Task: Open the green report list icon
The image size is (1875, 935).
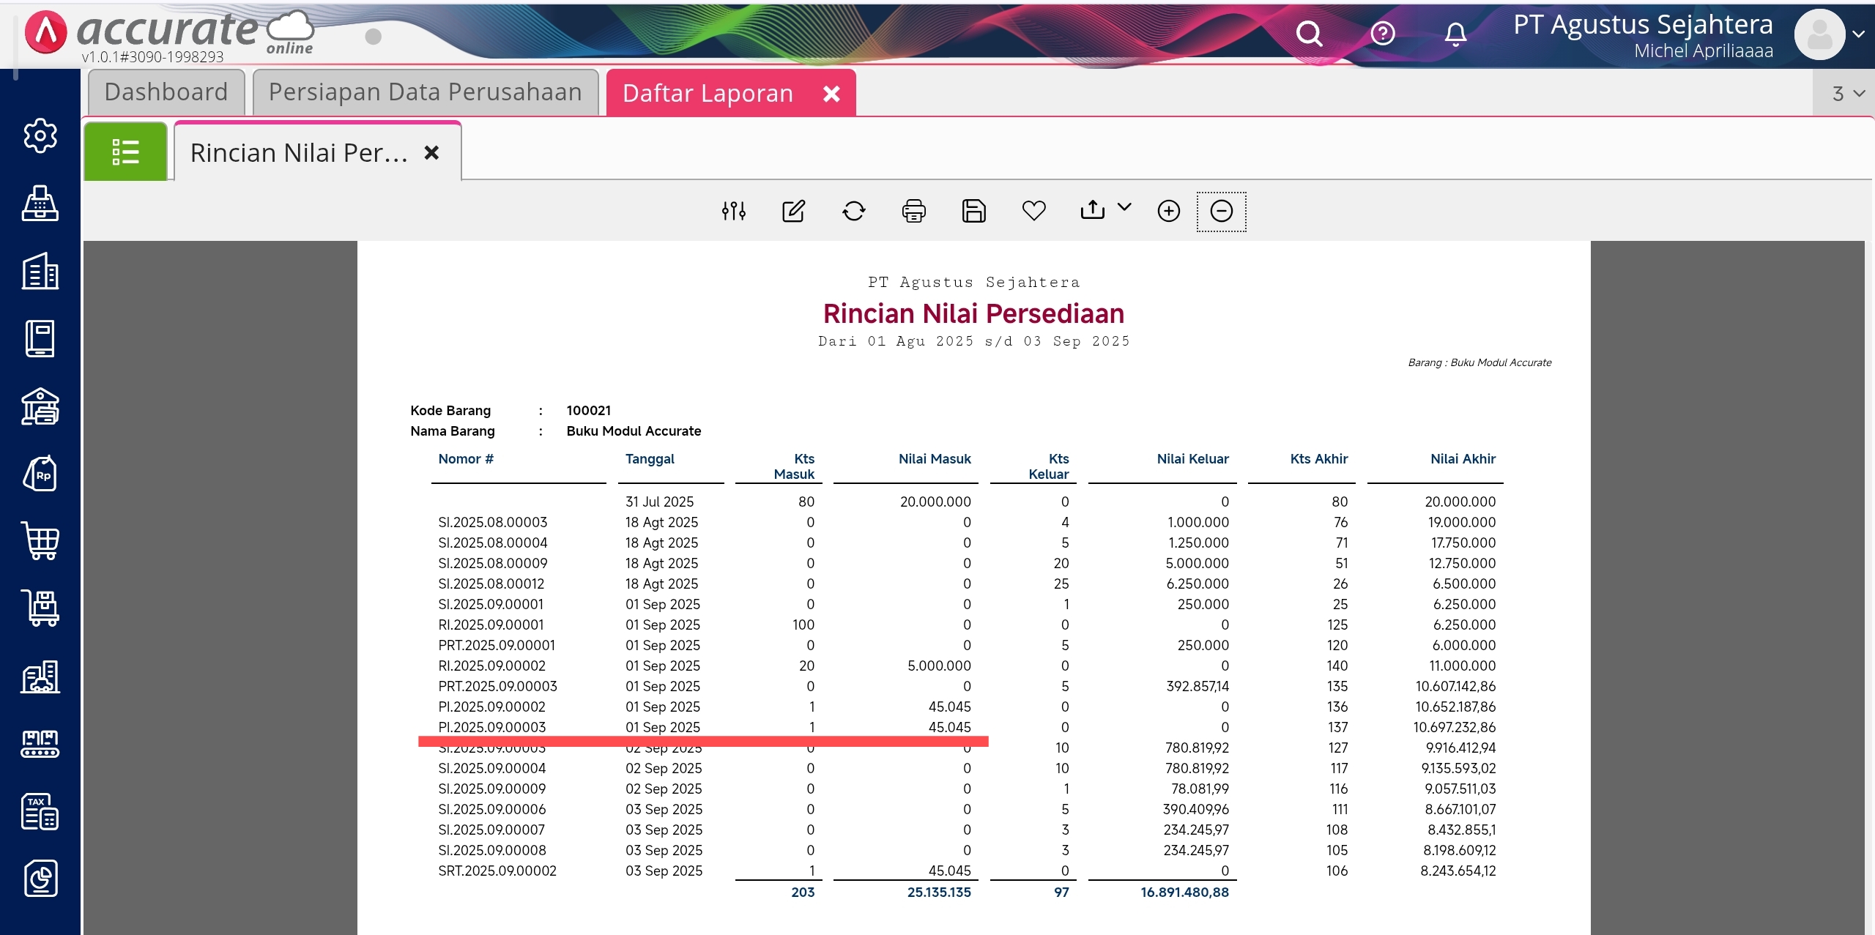Action: pyautogui.click(x=125, y=152)
